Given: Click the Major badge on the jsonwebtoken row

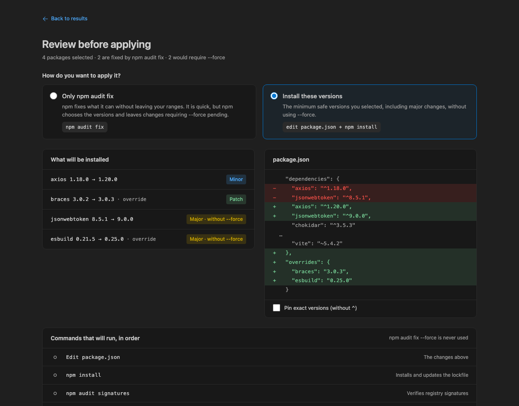Looking at the screenshot, I should click(216, 219).
